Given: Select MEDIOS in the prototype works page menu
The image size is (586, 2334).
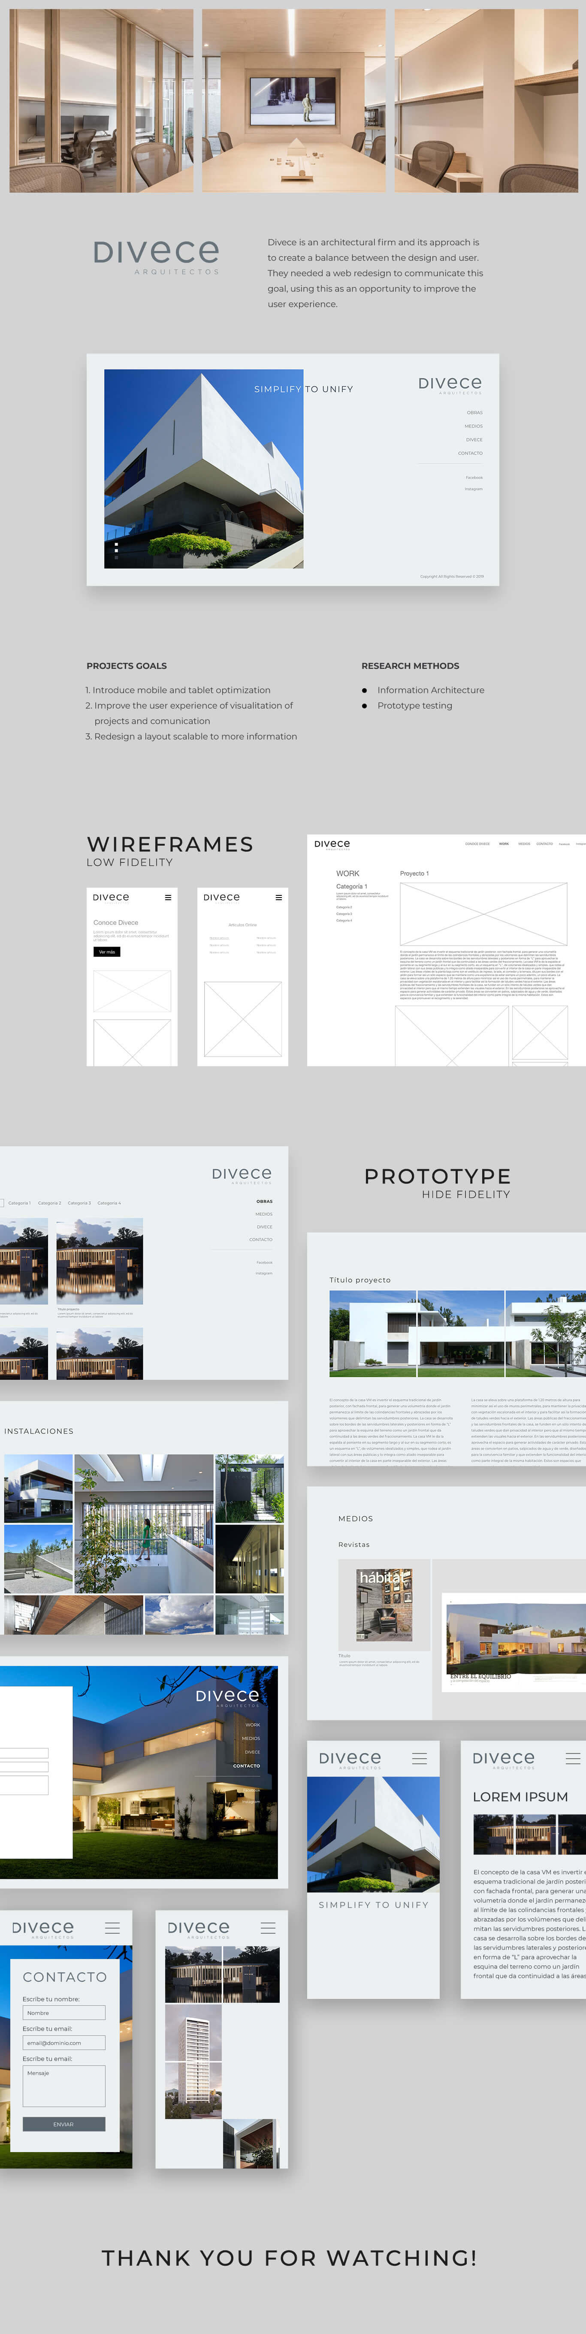Looking at the screenshot, I should [x=263, y=1214].
